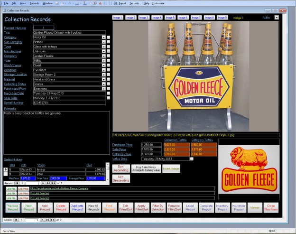Click the Sort Descending toolbar icon
This screenshot has width=296, height=234.
tap(111, 3)
